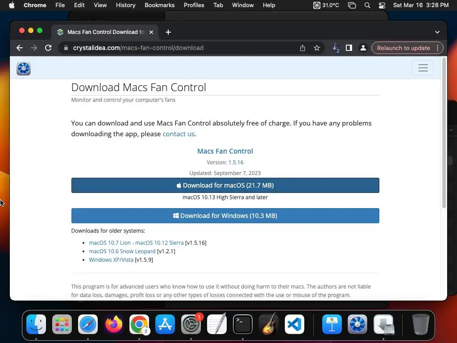This screenshot has height=343, width=457.
Task: Open the Apple menu
Action: click(12, 5)
